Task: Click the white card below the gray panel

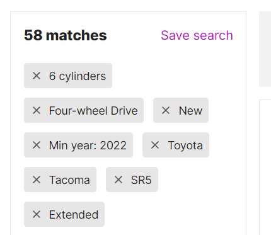Action: click(265, 168)
